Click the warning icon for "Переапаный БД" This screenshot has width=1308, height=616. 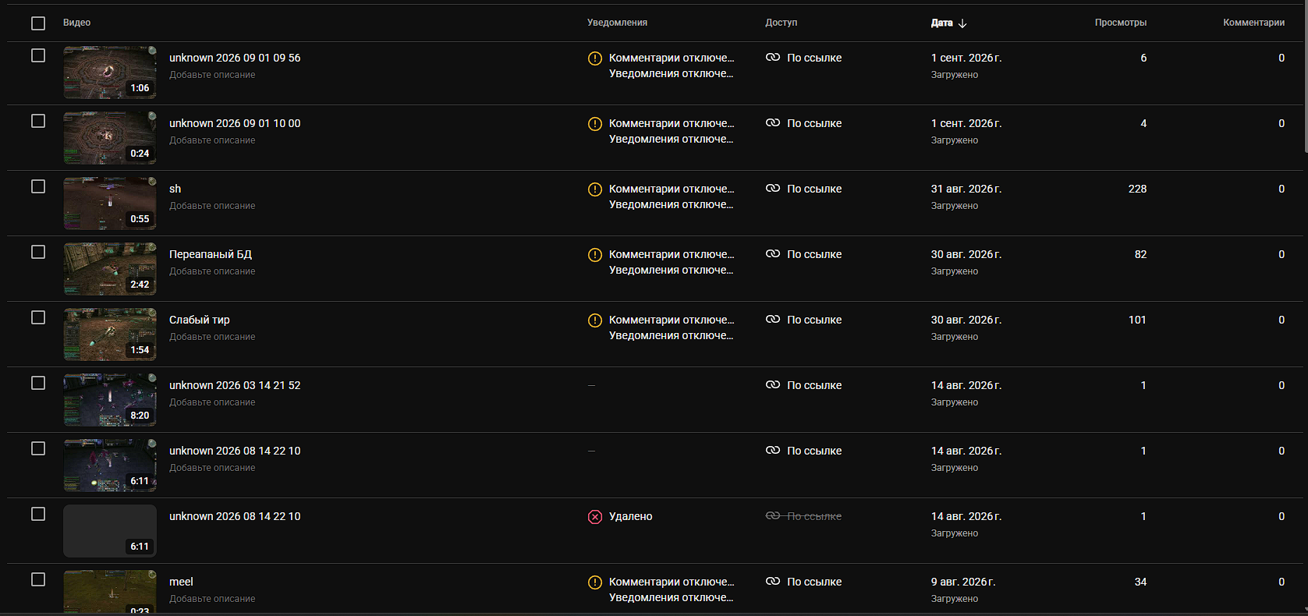tap(595, 255)
